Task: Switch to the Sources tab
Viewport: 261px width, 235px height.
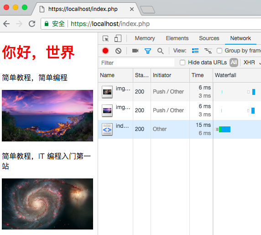Action: tap(209, 38)
